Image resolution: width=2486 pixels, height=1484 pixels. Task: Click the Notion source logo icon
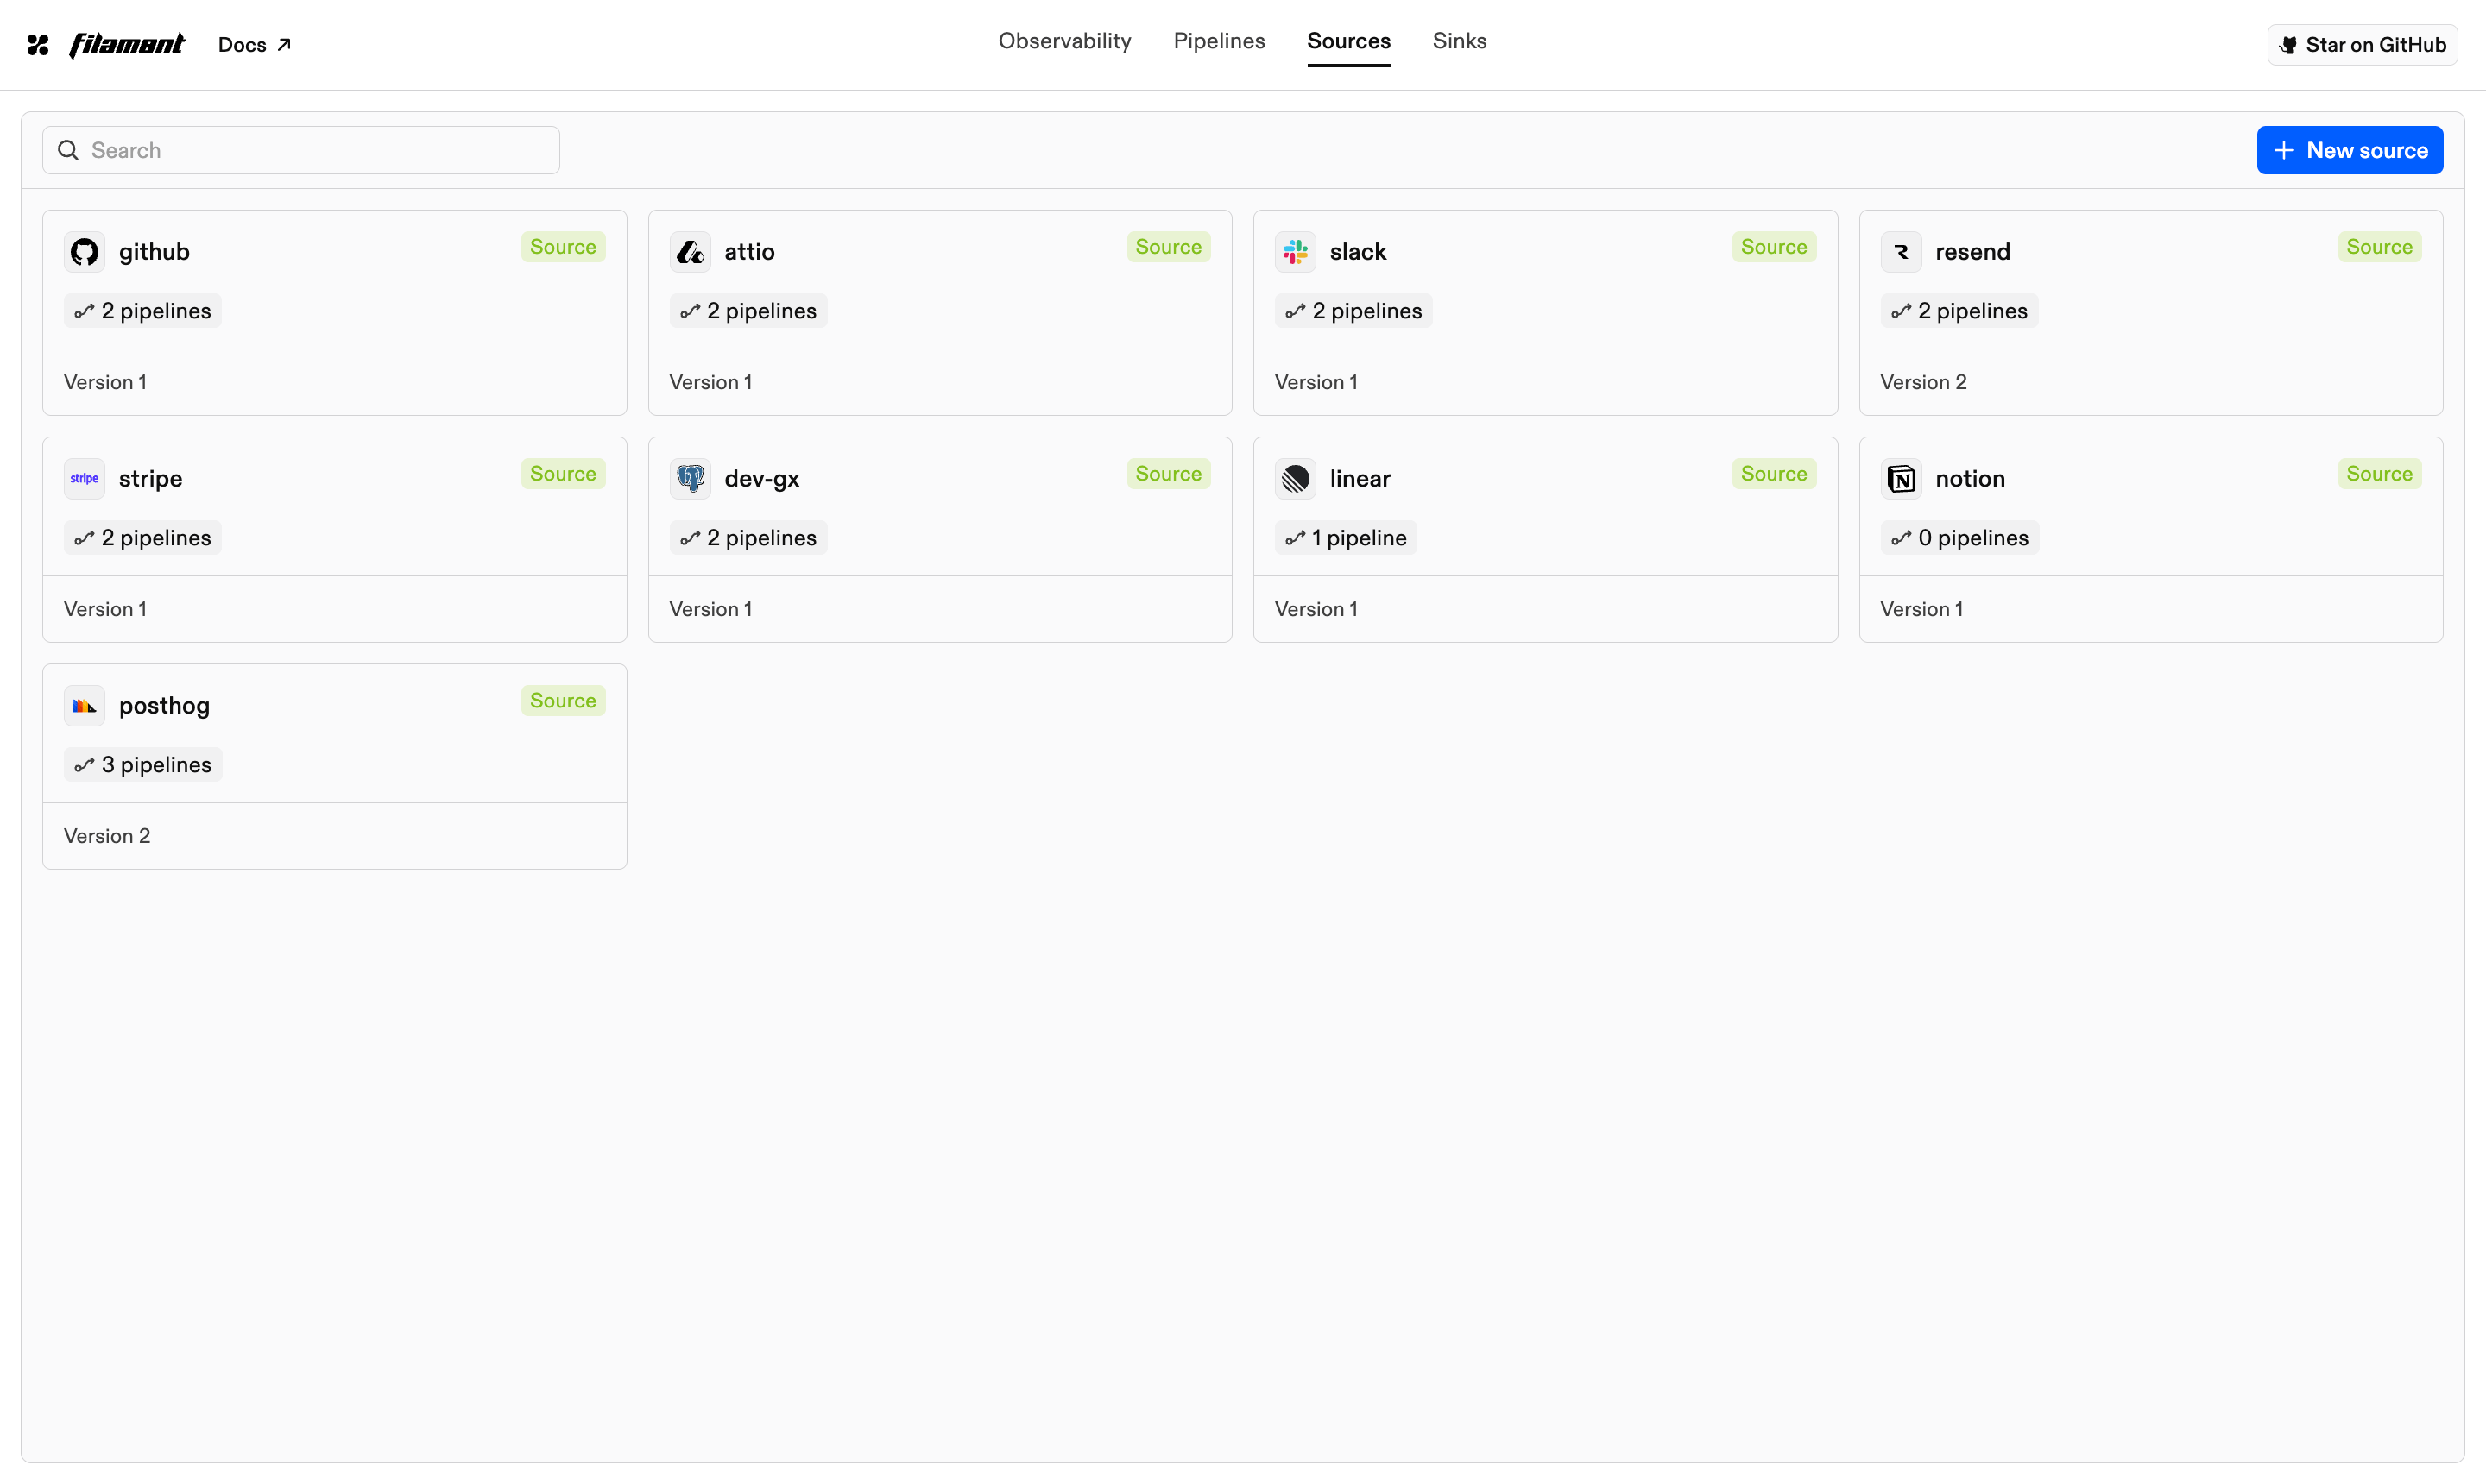coord(1901,479)
